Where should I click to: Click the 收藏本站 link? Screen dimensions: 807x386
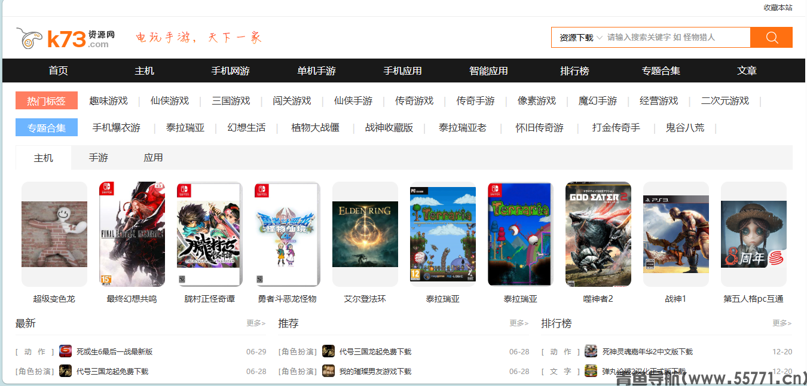tap(778, 8)
